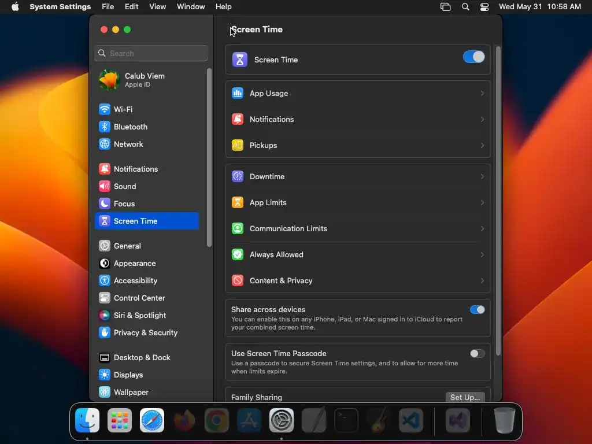Viewport: 592px width, 444px height.
Task: Open System Settings menu in menu bar
Action: (x=60, y=7)
